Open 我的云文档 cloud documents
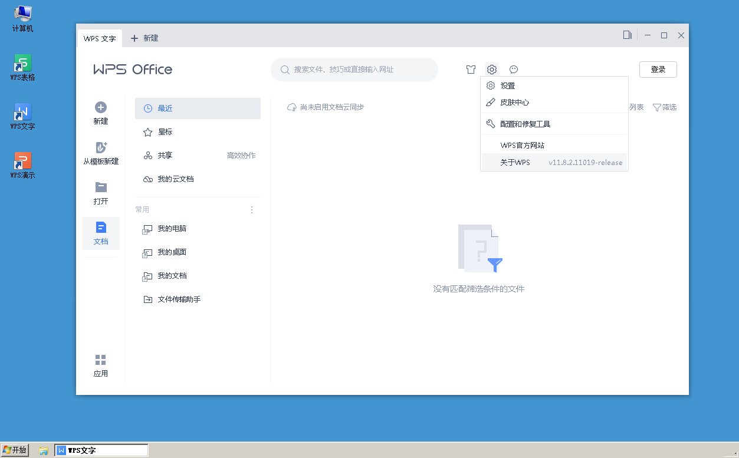The image size is (739, 458). tap(198, 179)
